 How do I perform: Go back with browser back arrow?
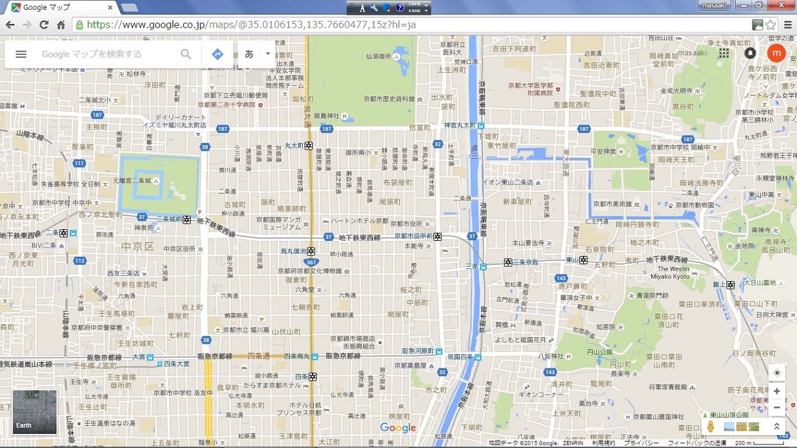(10, 25)
